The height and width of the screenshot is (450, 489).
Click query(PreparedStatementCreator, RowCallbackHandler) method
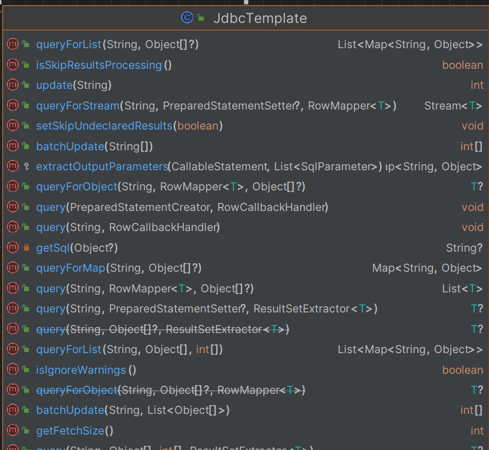click(182, 207)
